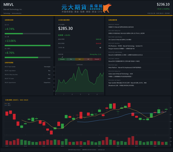Click the MA5 legend entry in K-line chart
173x152 pixels.
coord(8,104)
